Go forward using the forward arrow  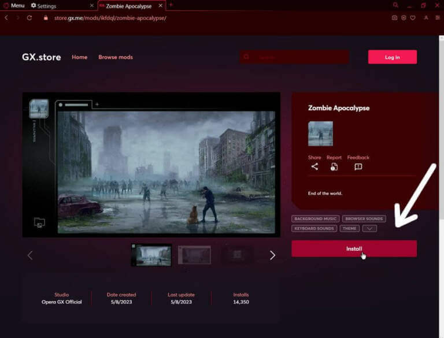tap(17, 18)
